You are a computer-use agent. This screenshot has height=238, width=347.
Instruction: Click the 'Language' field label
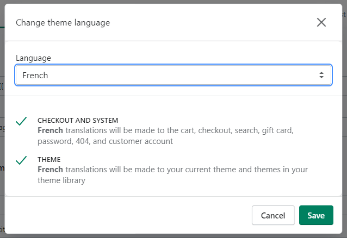click(x=33, y=58)
